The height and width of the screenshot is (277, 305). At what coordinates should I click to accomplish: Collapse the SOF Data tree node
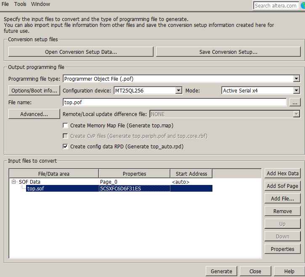(14, 182)
